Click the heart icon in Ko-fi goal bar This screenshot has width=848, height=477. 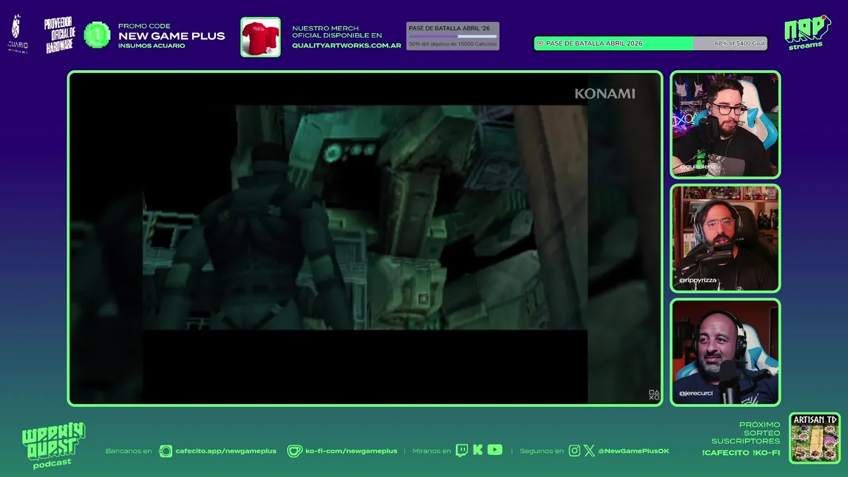click(540, 43)
